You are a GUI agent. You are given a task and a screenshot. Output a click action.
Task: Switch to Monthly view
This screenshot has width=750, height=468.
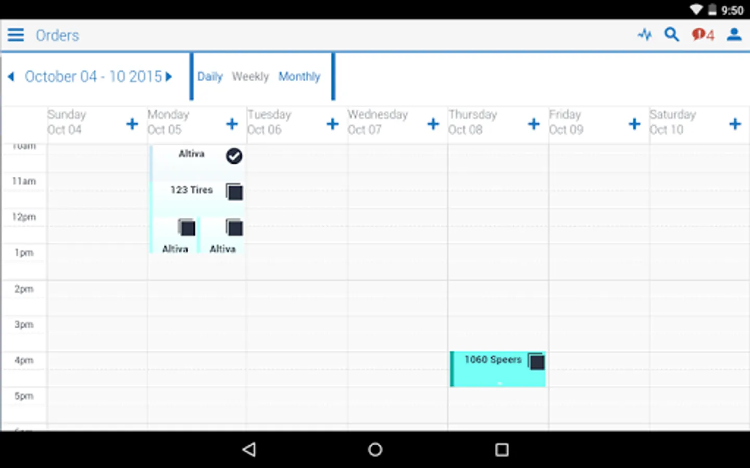pos(299,77)
